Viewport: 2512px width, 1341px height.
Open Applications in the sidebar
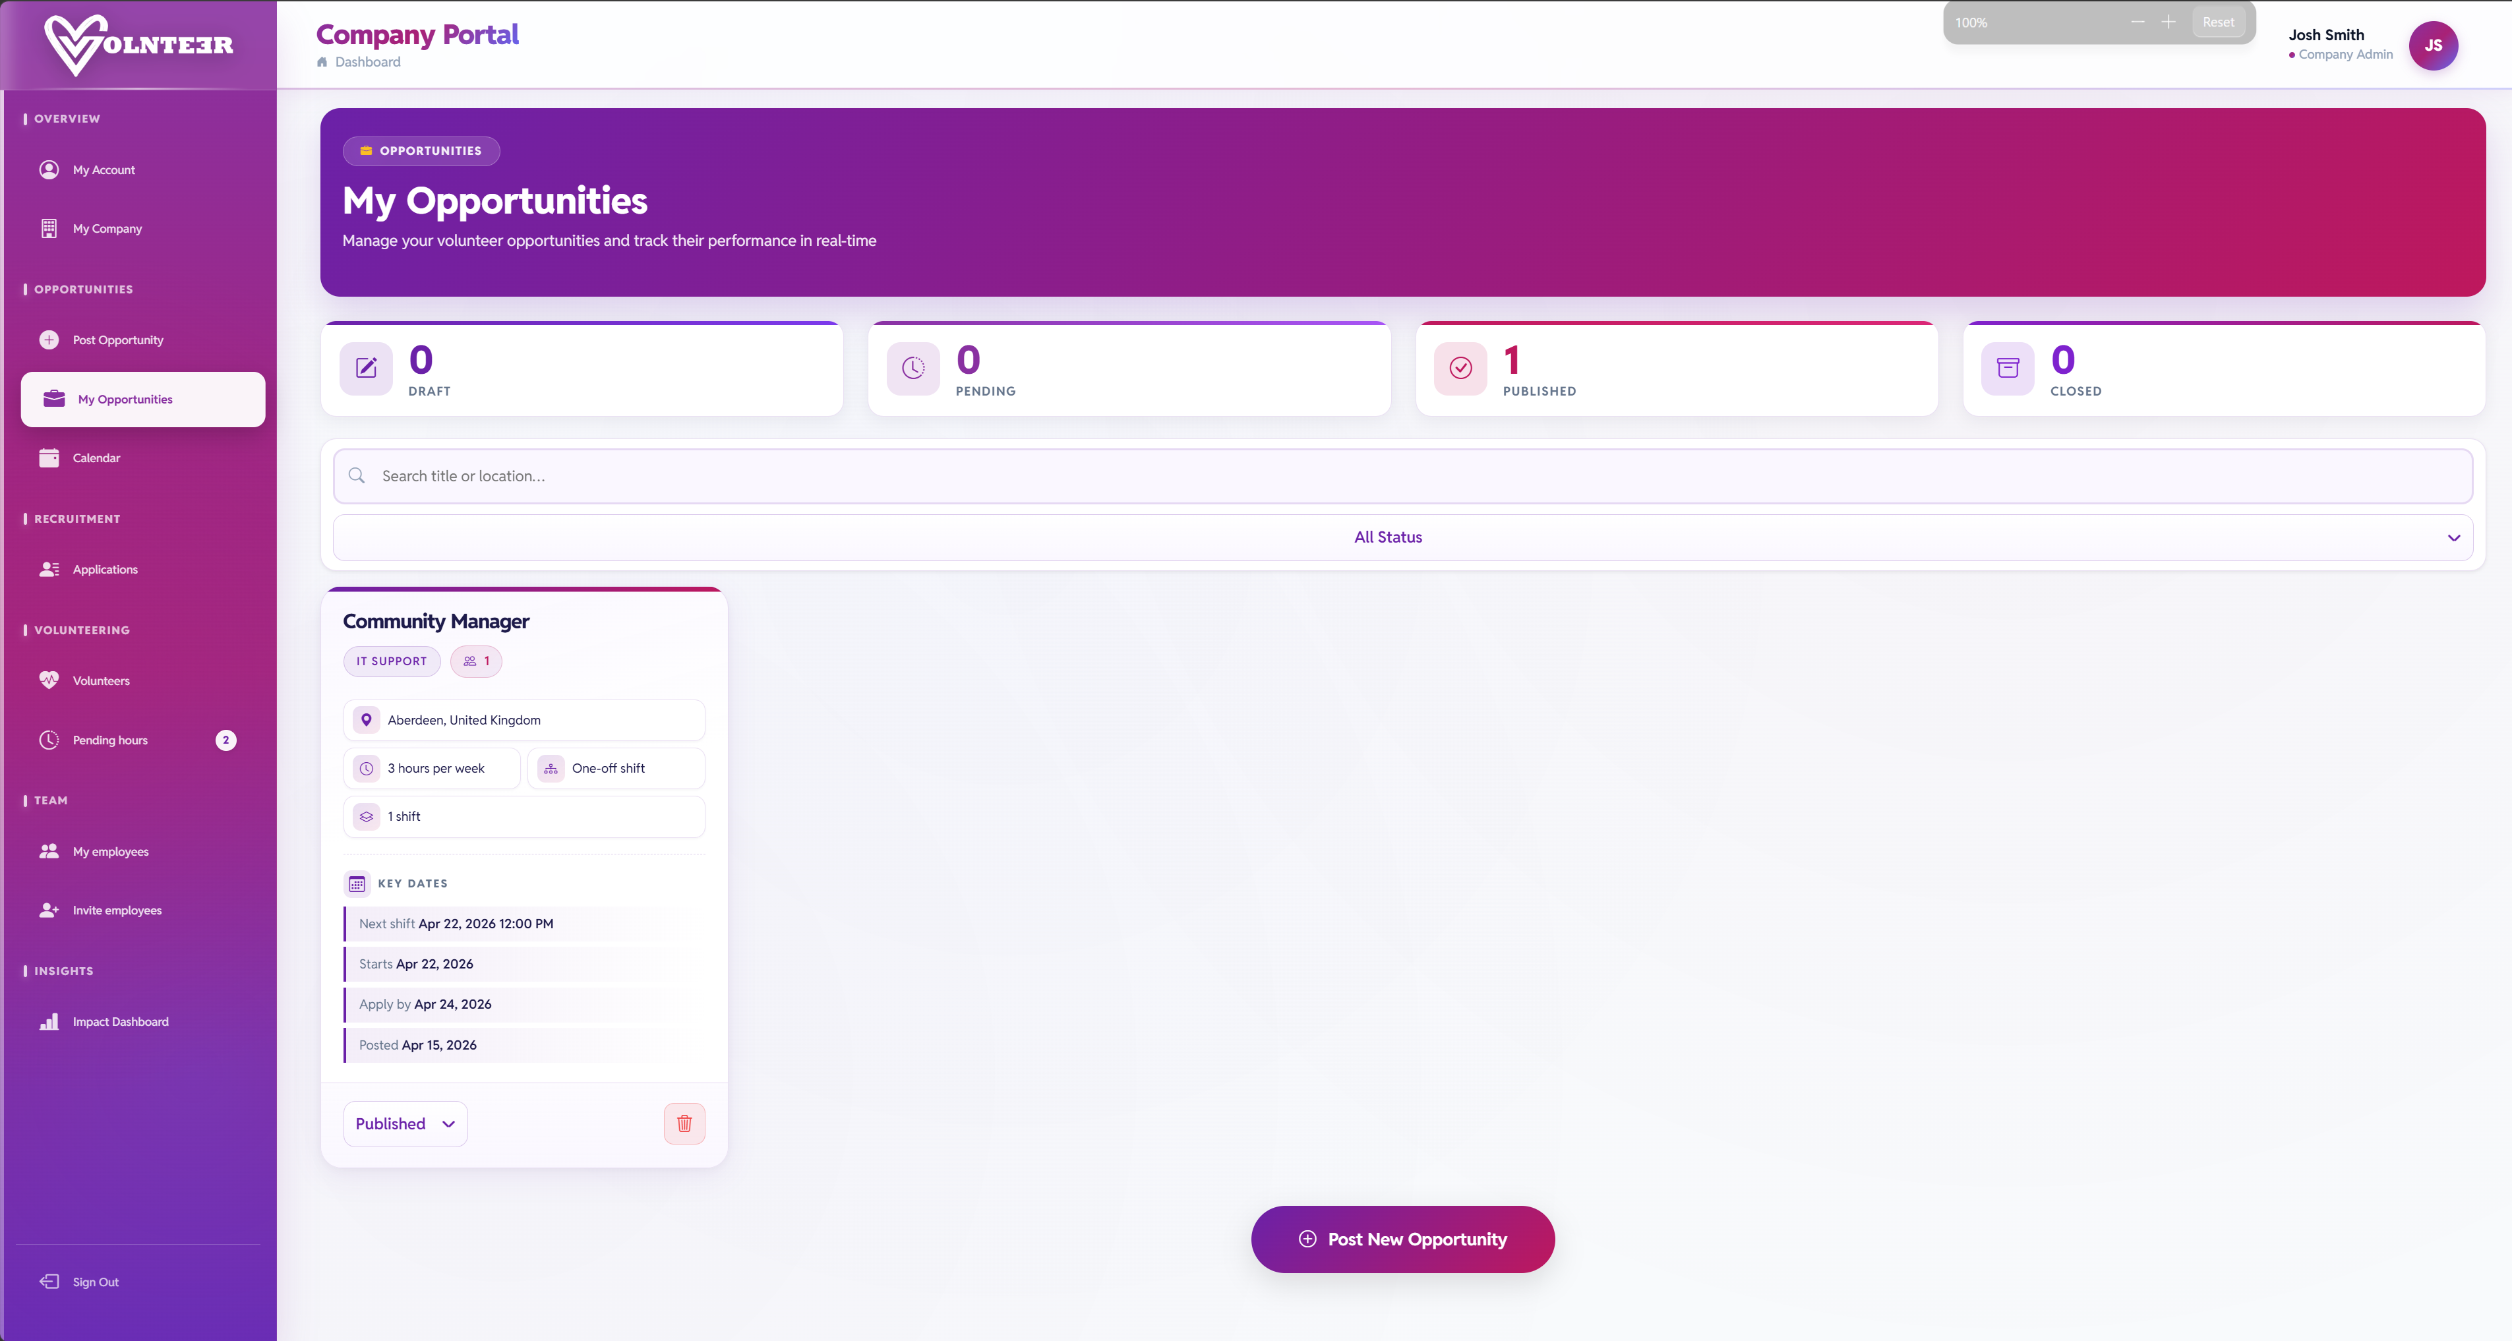(x=142, y=570)
